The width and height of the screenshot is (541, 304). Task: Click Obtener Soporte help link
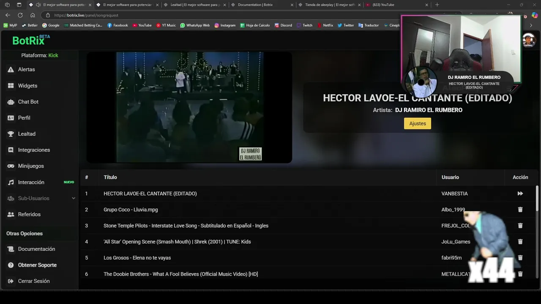click(37, 265)
